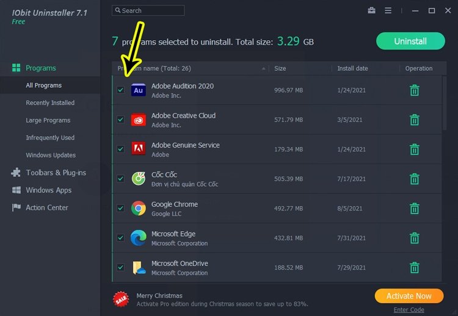
Task: Click the 996.97 MB size value
Action: pyautogui.click(x=288, y=90)
